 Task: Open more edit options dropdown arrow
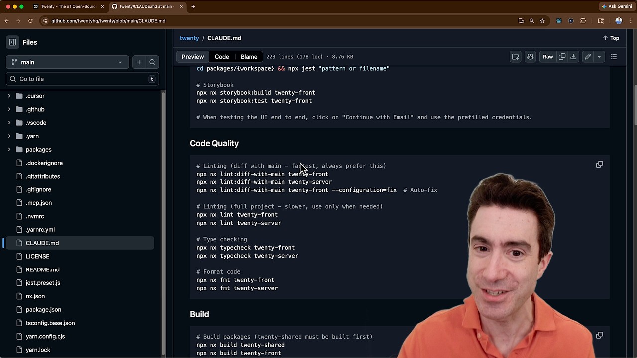pyautogui.click(x=599, y=57)
